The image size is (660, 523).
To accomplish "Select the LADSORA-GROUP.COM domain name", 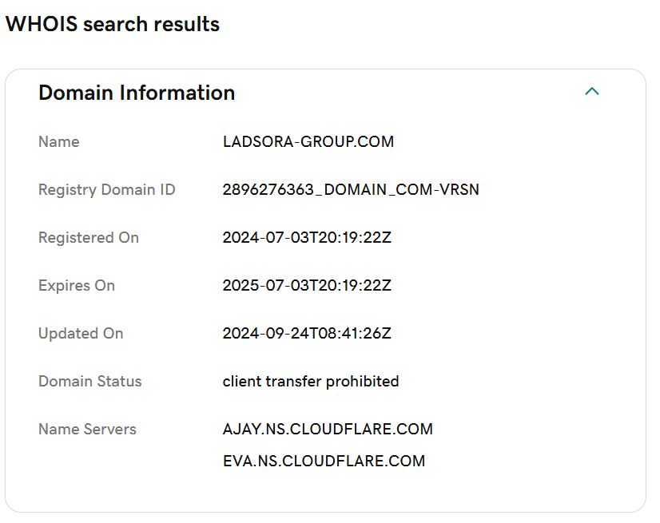I will 308,142.
